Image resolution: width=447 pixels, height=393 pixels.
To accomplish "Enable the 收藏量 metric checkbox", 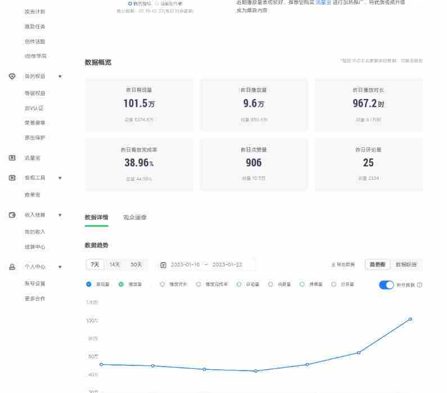I will 302,284.
